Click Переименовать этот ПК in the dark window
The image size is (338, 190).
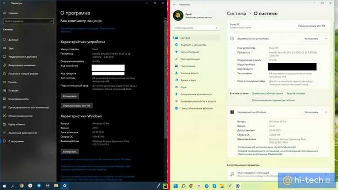click(77, 106)
